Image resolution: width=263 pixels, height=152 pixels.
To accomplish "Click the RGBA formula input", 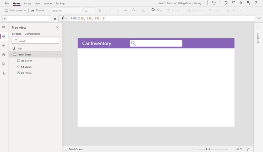I will coord(162,19).
